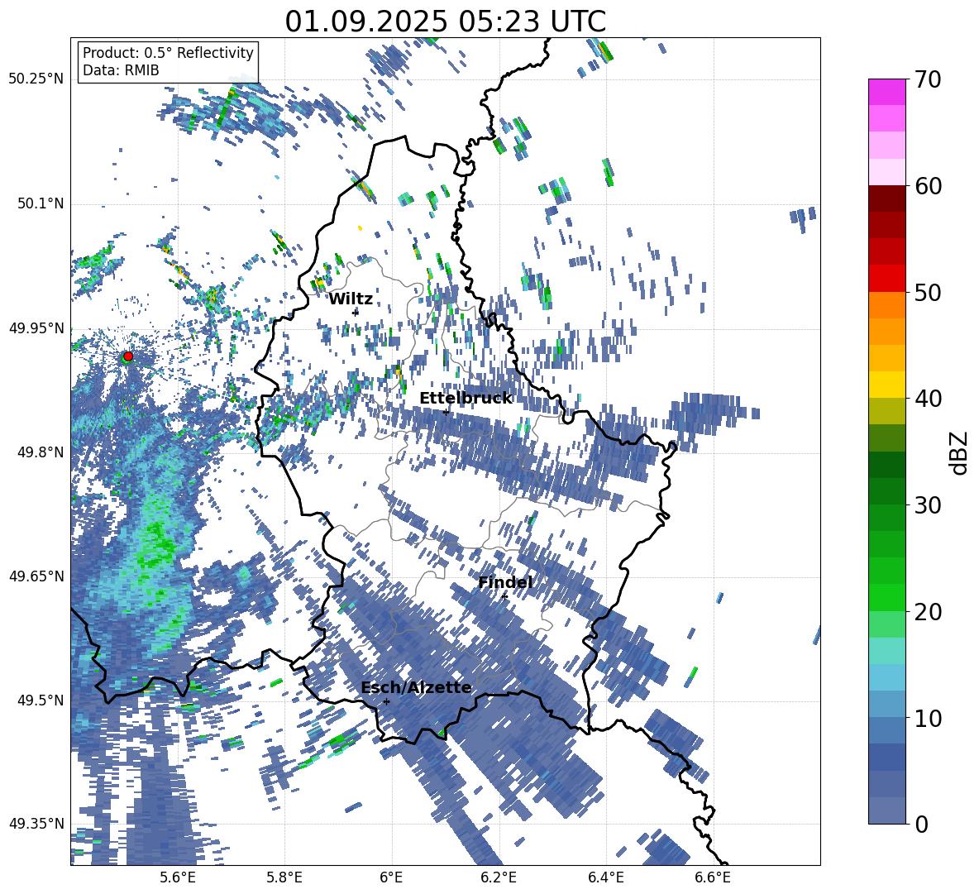The width and height of the screenshot is (979, 894).
Task: Click the Data: RMIB text
Action: point(121,70)
